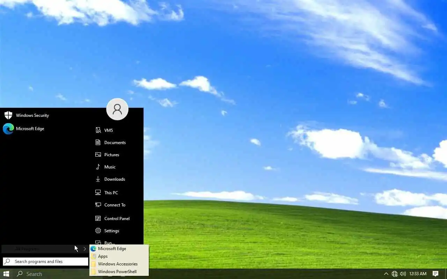Show hidden system tray icons
The height and width of the screenshot is (279, 447).
pos(386,274)
